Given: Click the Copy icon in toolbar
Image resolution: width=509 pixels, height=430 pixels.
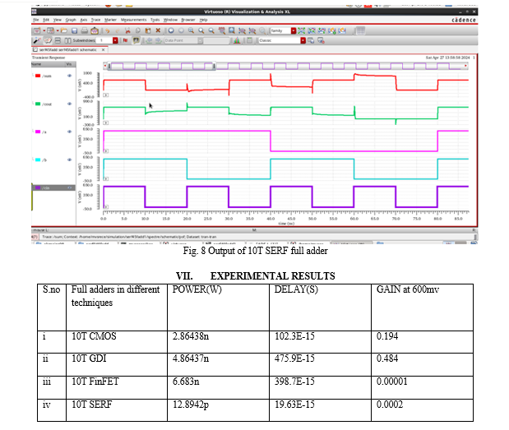Looking at the screenshot, I should 138,30.
